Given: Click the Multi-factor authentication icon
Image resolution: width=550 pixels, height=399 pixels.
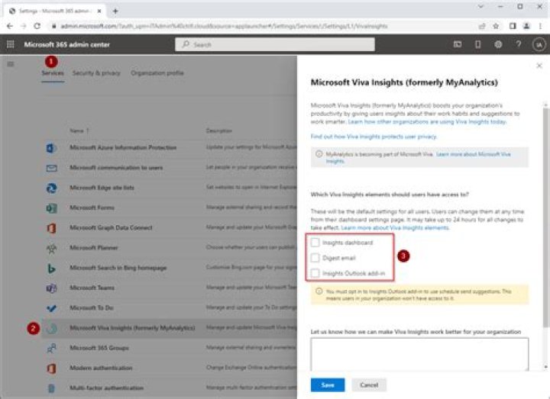Looking at the screenshot, I should (52, 388).
